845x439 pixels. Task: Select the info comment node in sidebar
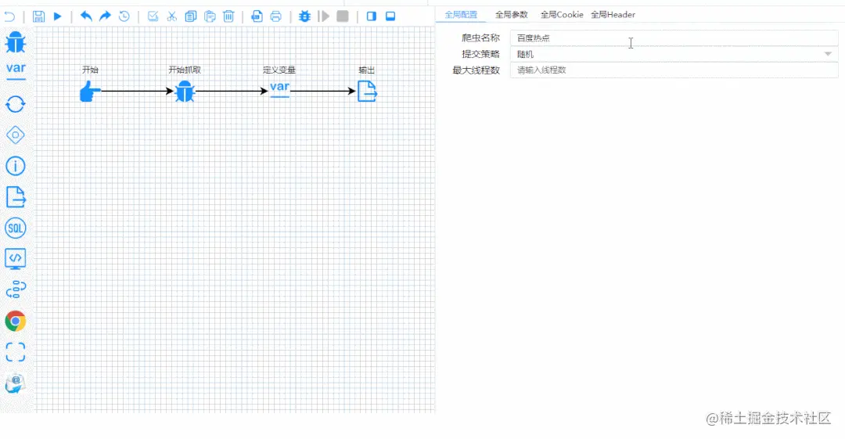coord(16,166)
